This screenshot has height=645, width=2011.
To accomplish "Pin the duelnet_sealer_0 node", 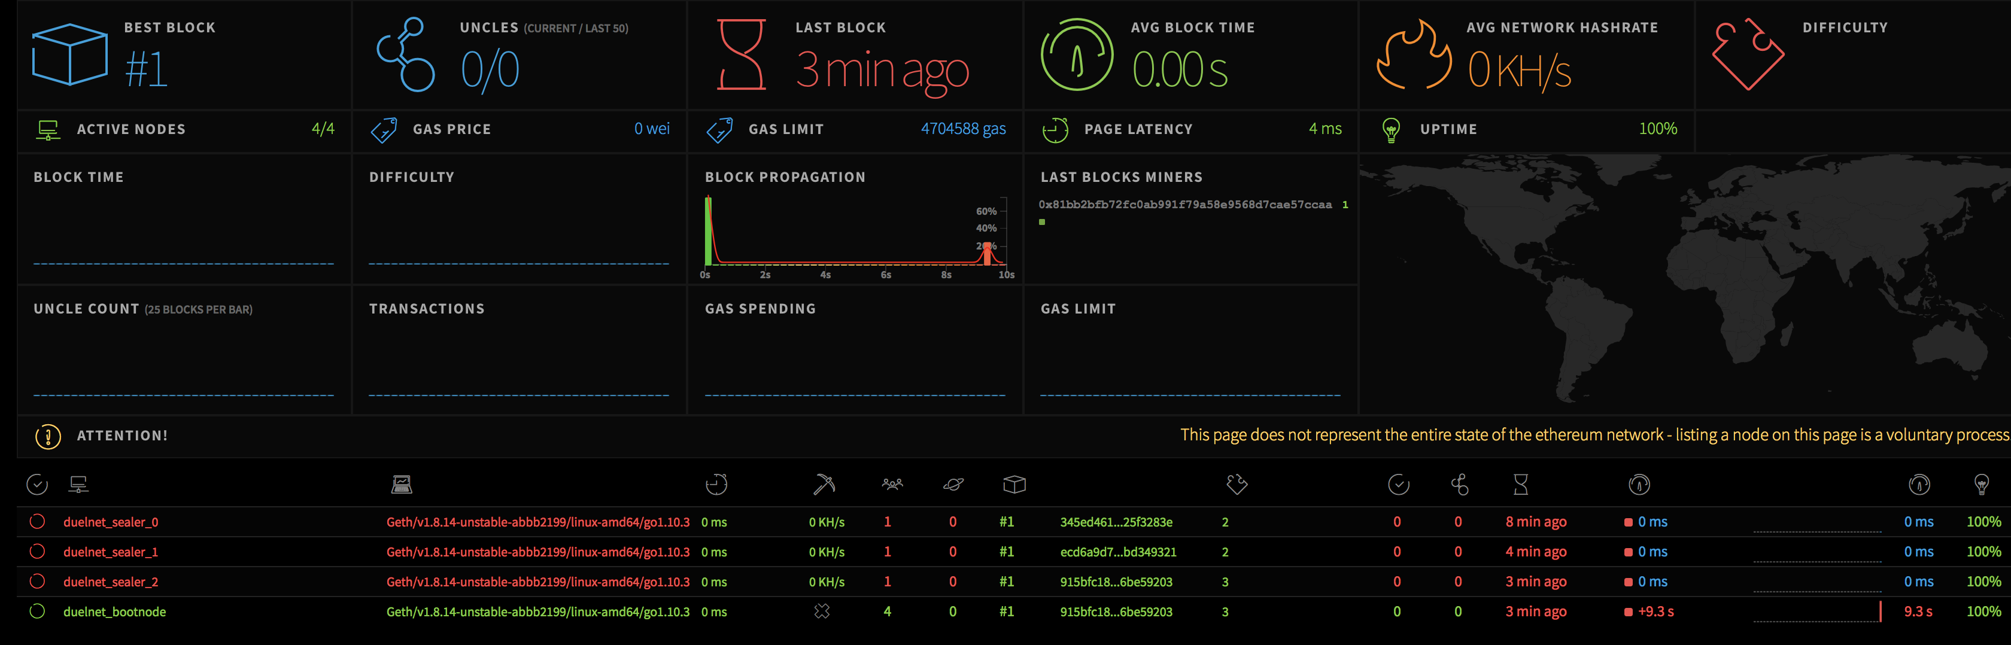I will (37, 522).
